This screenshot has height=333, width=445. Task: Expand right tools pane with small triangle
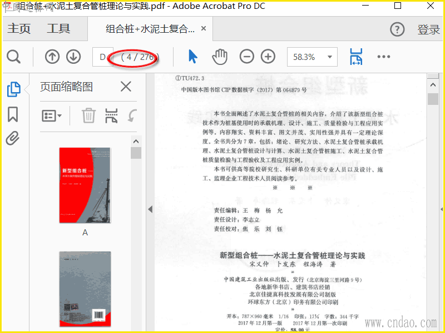click(x=442, y=209)
